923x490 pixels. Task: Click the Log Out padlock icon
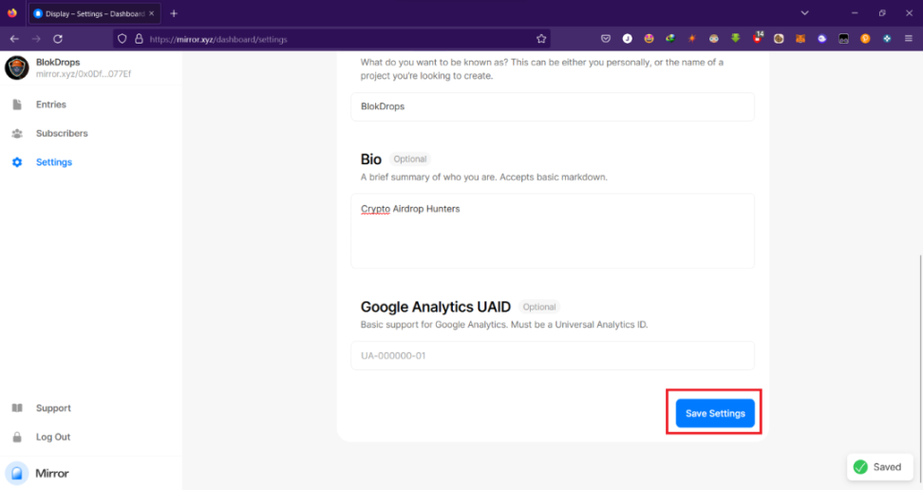(x=17, y=438)
